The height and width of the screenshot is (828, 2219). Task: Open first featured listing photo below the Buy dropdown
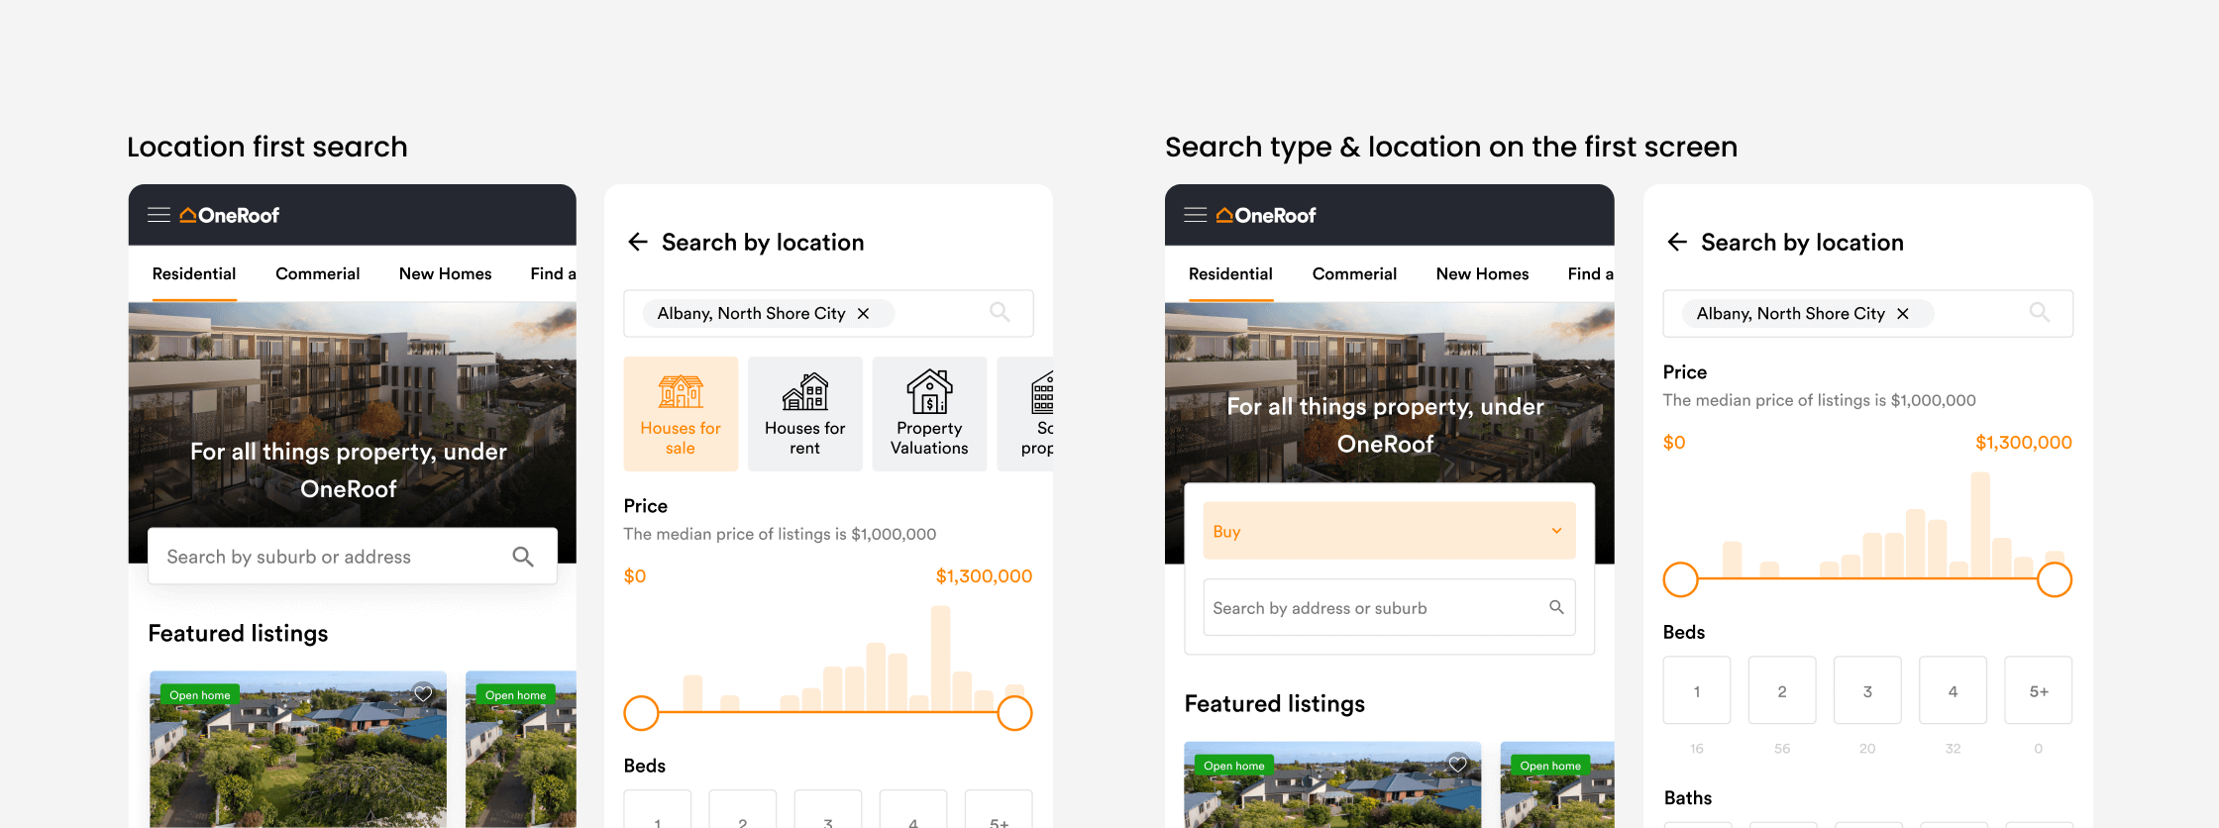pos(1332,784)
